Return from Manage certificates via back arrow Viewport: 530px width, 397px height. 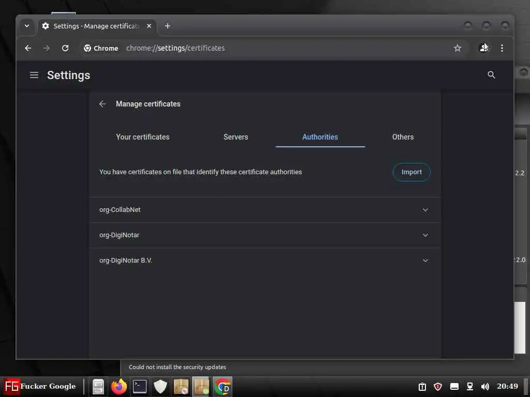pyautogui.click(x=103, y=104)
